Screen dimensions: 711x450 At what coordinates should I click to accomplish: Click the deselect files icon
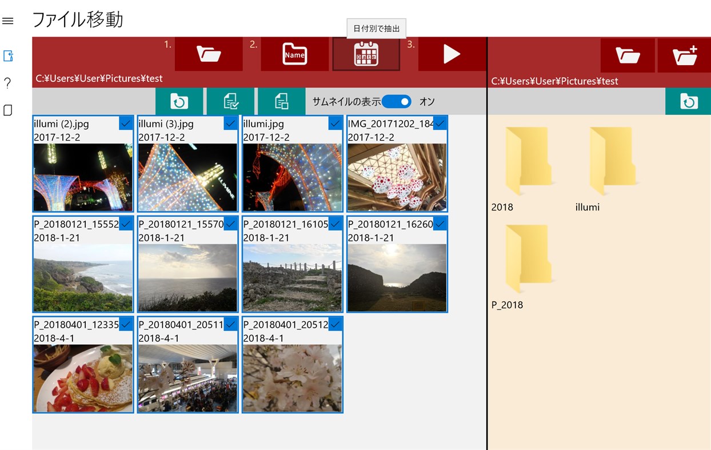coord(280,101)
